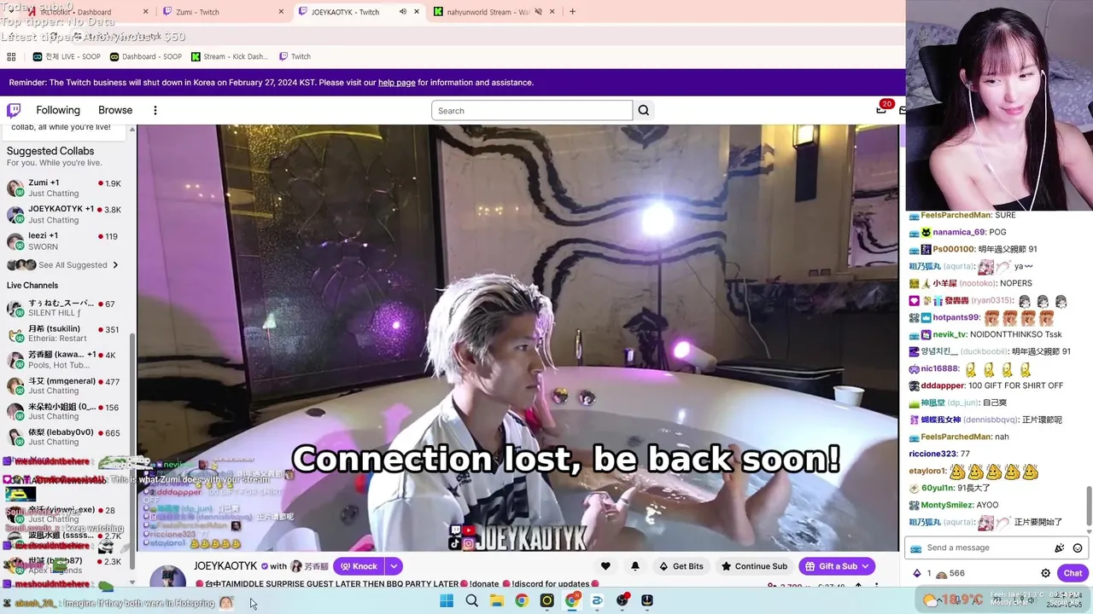Open the 전체 LIVE - SOOP bookmark
This screenshot has width=1093, height=614.
pyautogui.click(x=67, y=57)
